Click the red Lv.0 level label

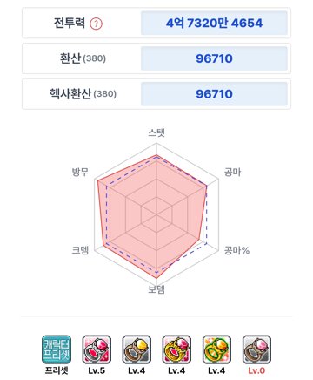(256, 370)
